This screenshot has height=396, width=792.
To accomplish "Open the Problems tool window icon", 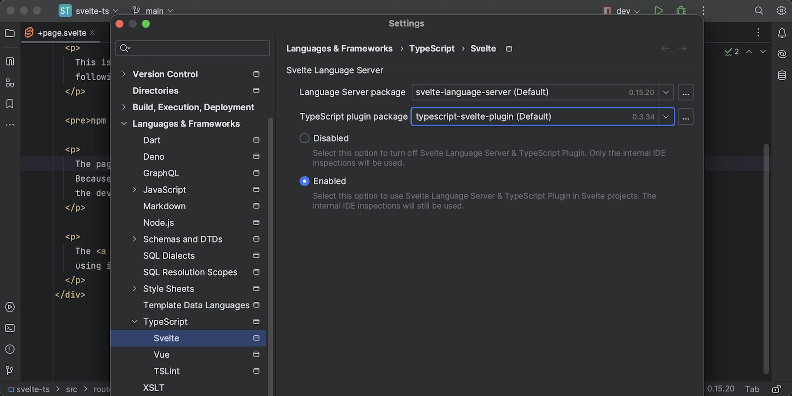I will (x=9, y=349).
